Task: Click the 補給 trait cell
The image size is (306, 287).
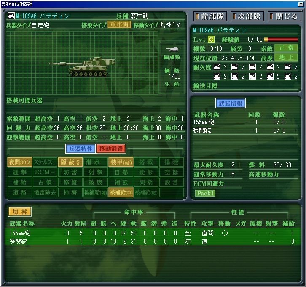Action: coord(20,182)
